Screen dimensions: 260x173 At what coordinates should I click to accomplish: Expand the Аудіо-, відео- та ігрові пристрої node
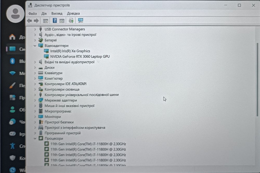tap(35, 35)
